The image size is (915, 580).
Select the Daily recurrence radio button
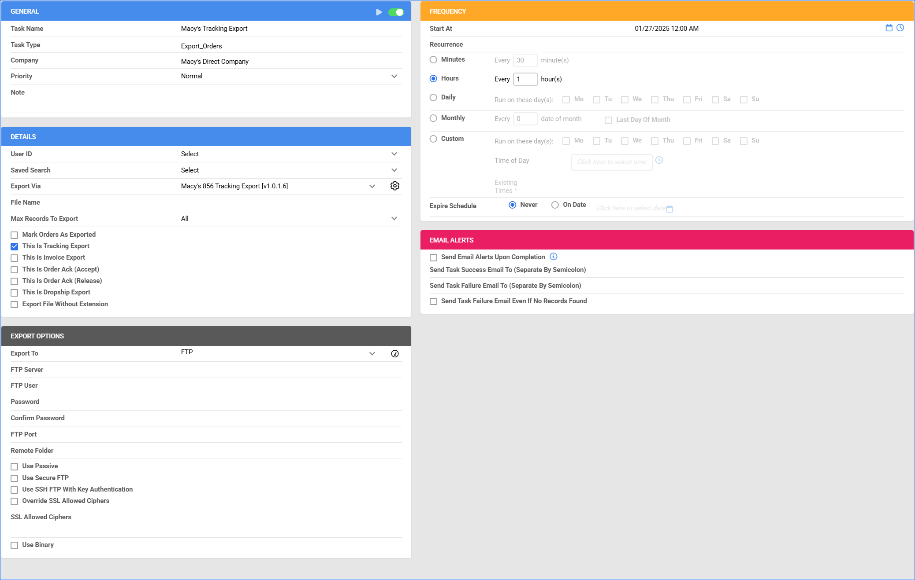[433, 97]
